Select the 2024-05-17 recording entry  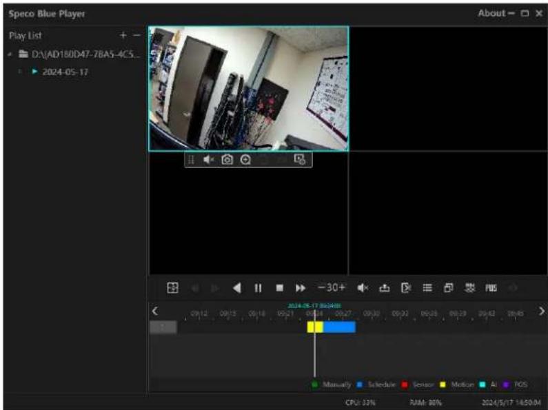tap(65, 72)
